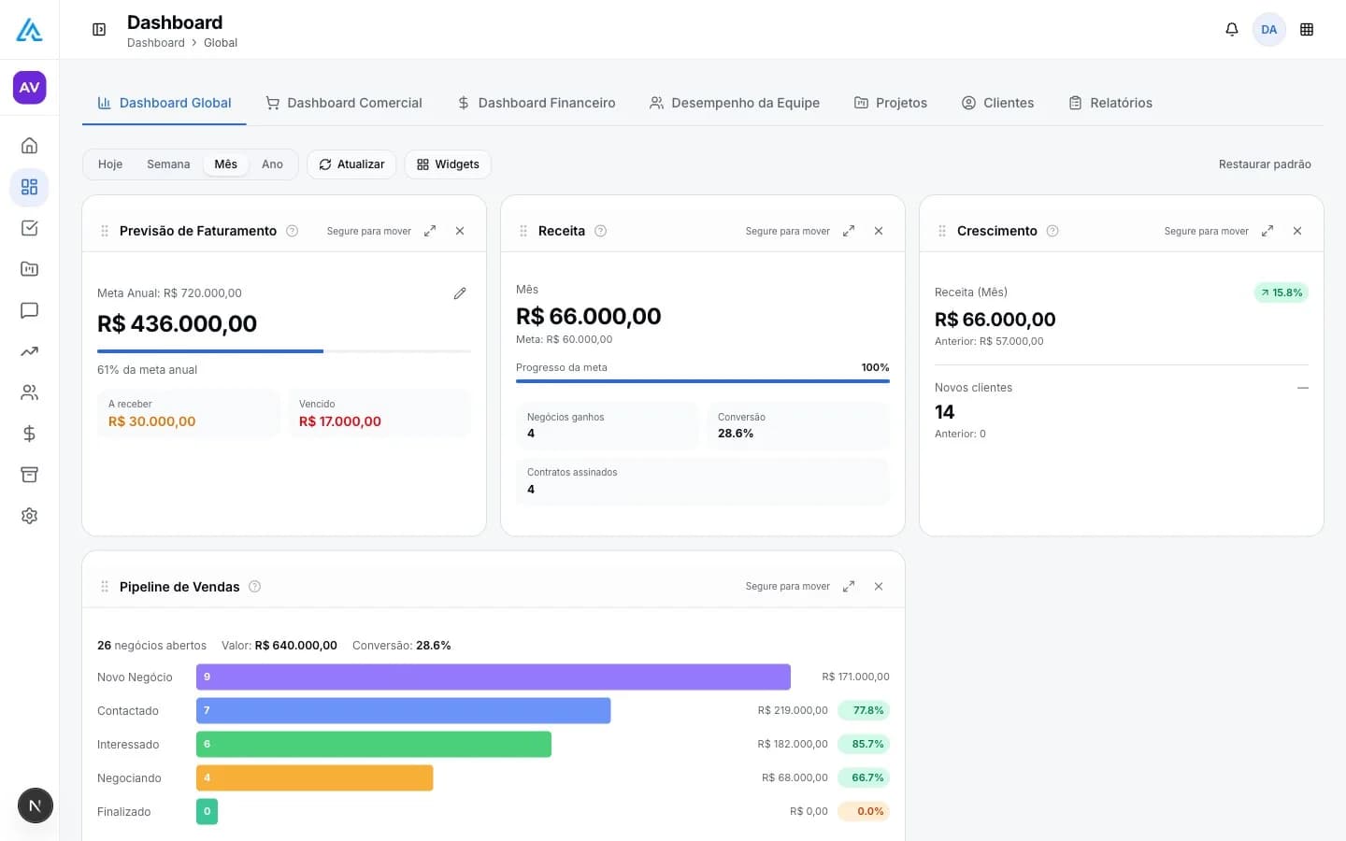This screenshot has height=841, width=1346.
Task: Click help icon next to Crescimento title
Action: tap(1052, 231)
